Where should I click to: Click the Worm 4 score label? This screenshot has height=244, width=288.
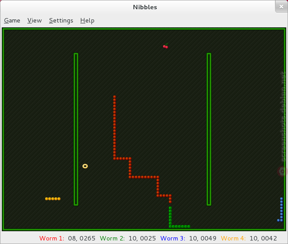coord(233,238)
